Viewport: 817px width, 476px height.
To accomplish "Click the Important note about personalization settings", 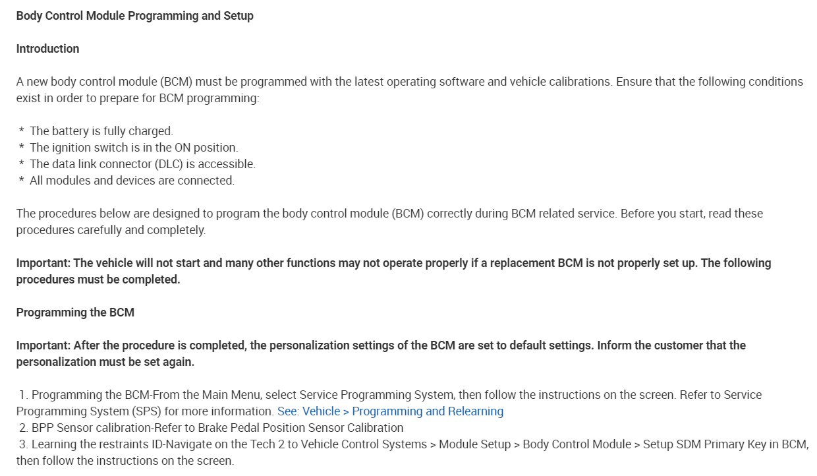I will coord(381,345).
